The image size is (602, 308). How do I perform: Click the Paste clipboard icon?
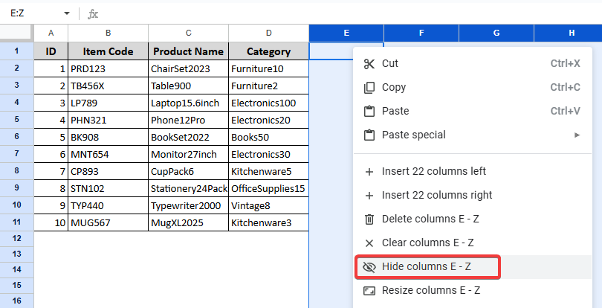tap(369, 112)
